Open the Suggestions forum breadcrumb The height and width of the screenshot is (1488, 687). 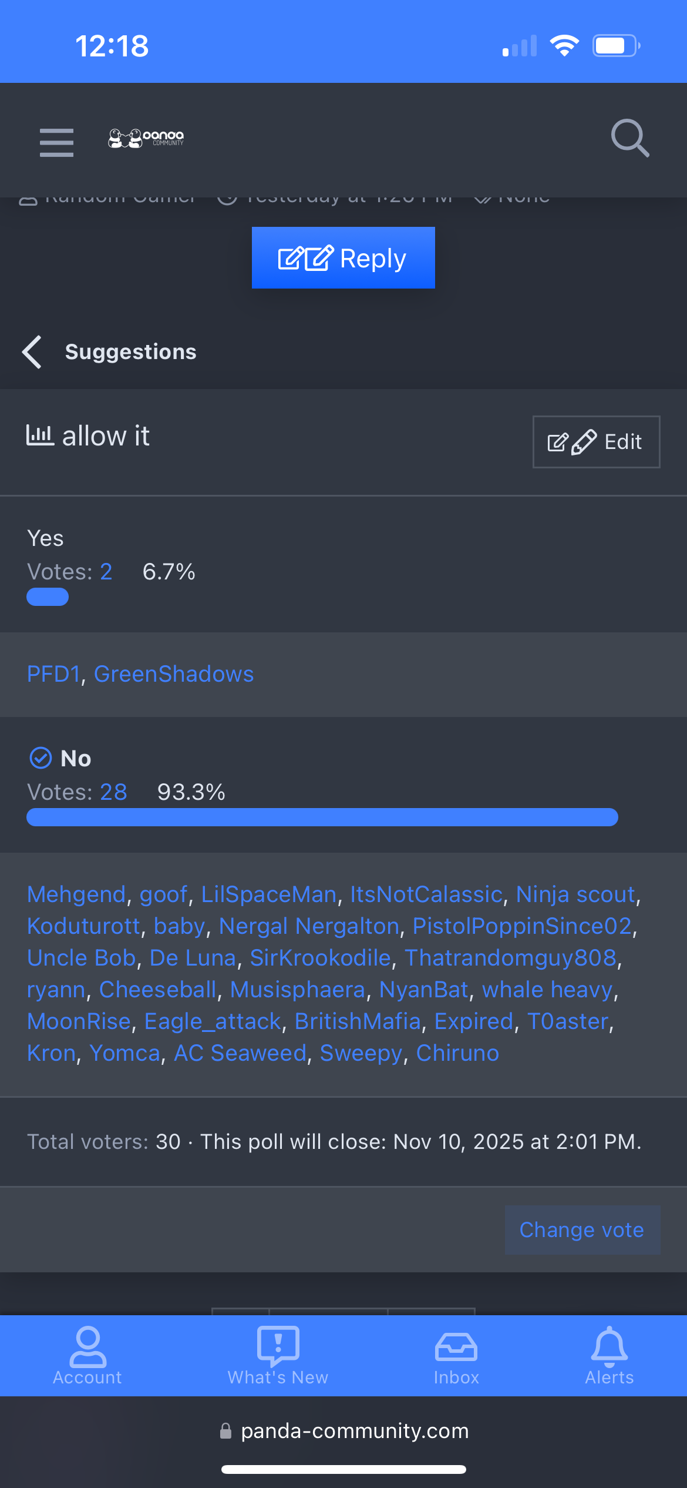(130, 352)
